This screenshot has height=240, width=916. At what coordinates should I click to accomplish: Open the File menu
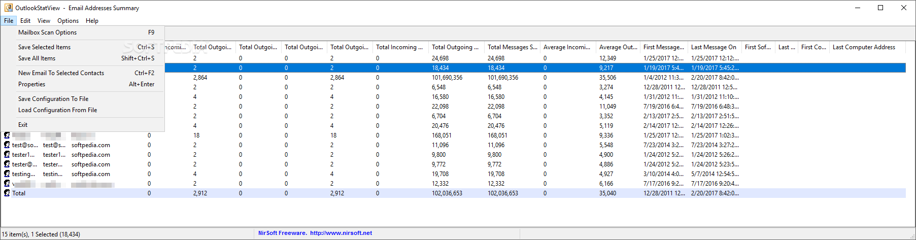pyautogui.click(x=9, y=21)
